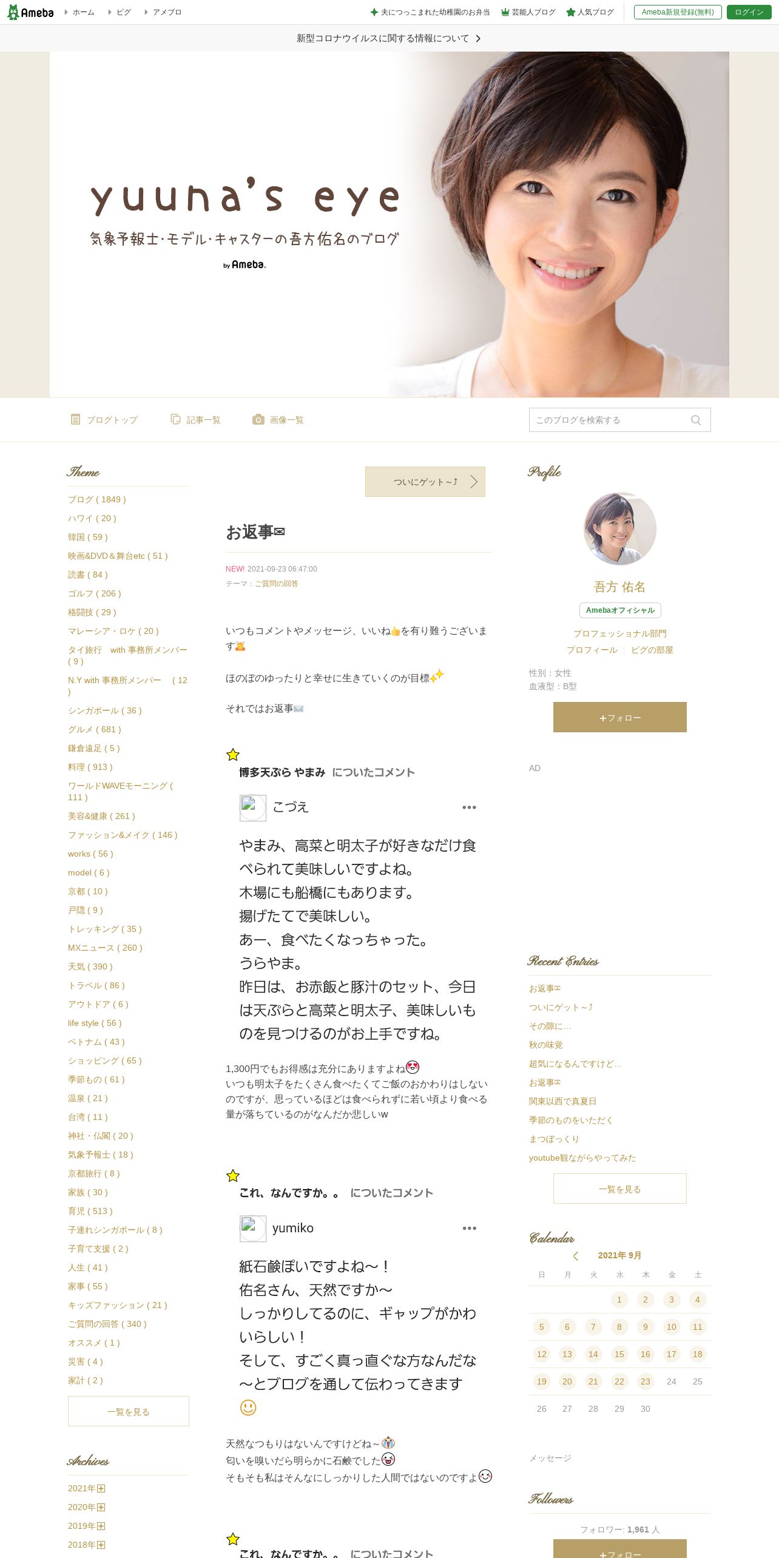Open theme 育児 ( 513 )
The image size is (779, 1558).
(90, 1211)
